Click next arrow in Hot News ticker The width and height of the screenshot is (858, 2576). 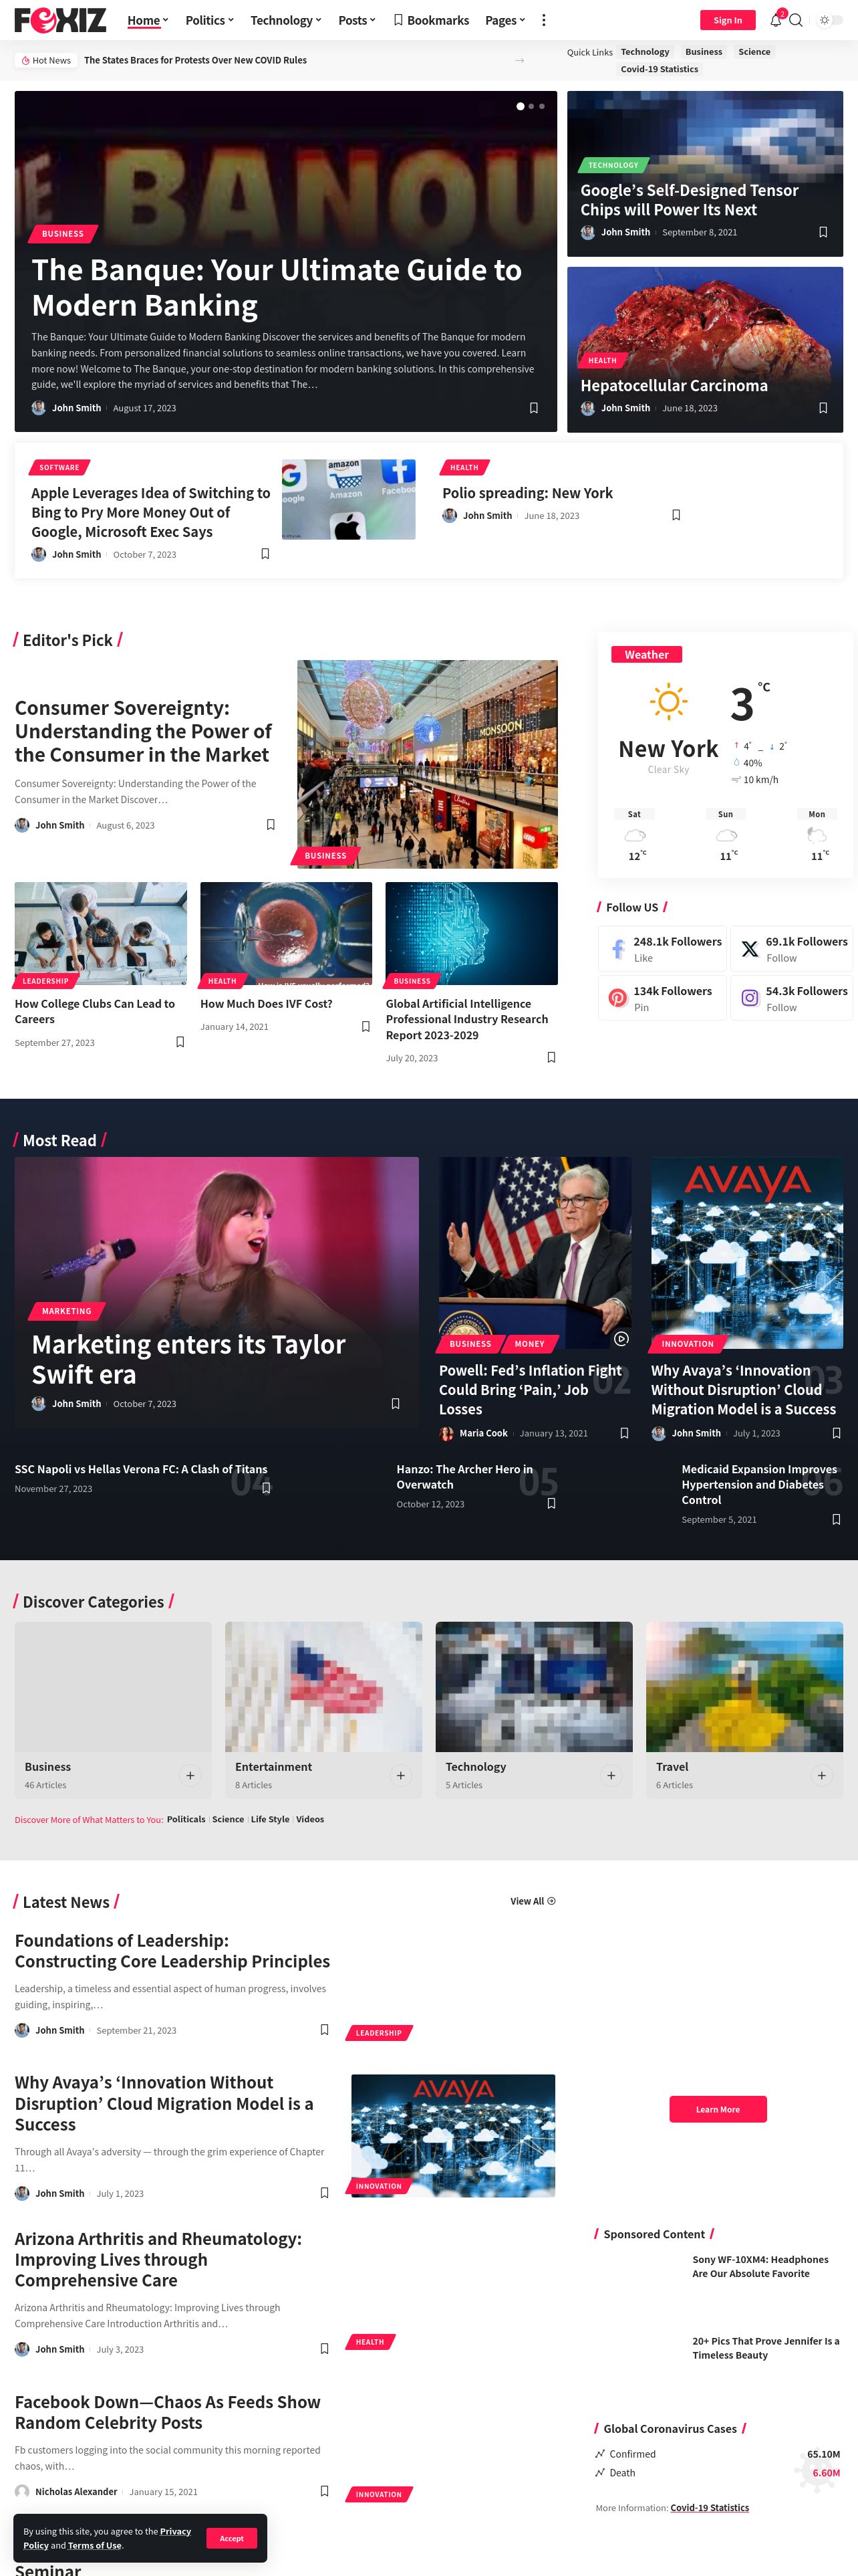(x=519, y=60)
